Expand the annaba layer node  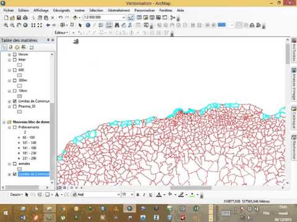(9, 164)
